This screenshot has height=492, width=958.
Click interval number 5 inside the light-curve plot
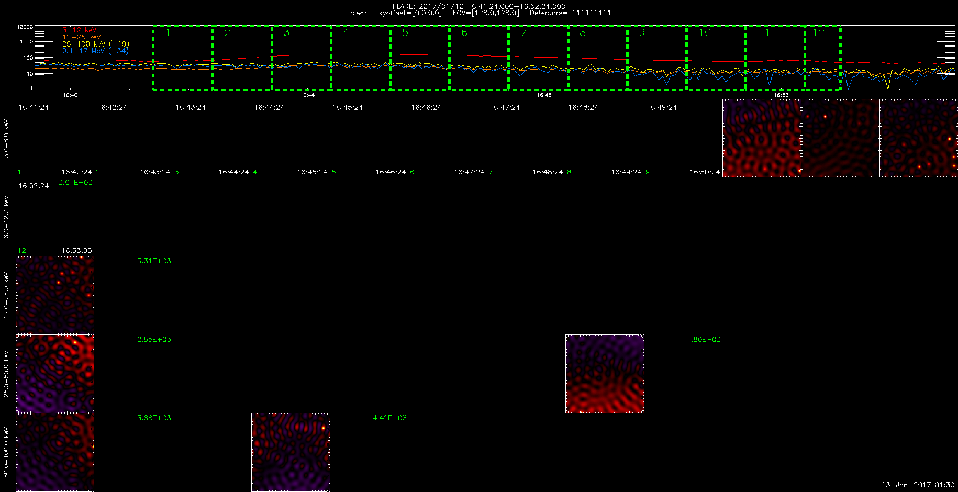pyautogui.click(x=405, y=32)
